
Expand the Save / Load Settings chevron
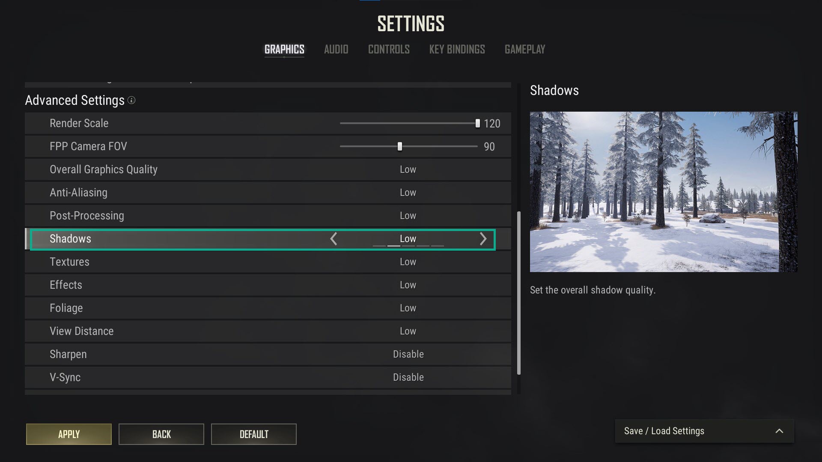[x=779, y=431]
